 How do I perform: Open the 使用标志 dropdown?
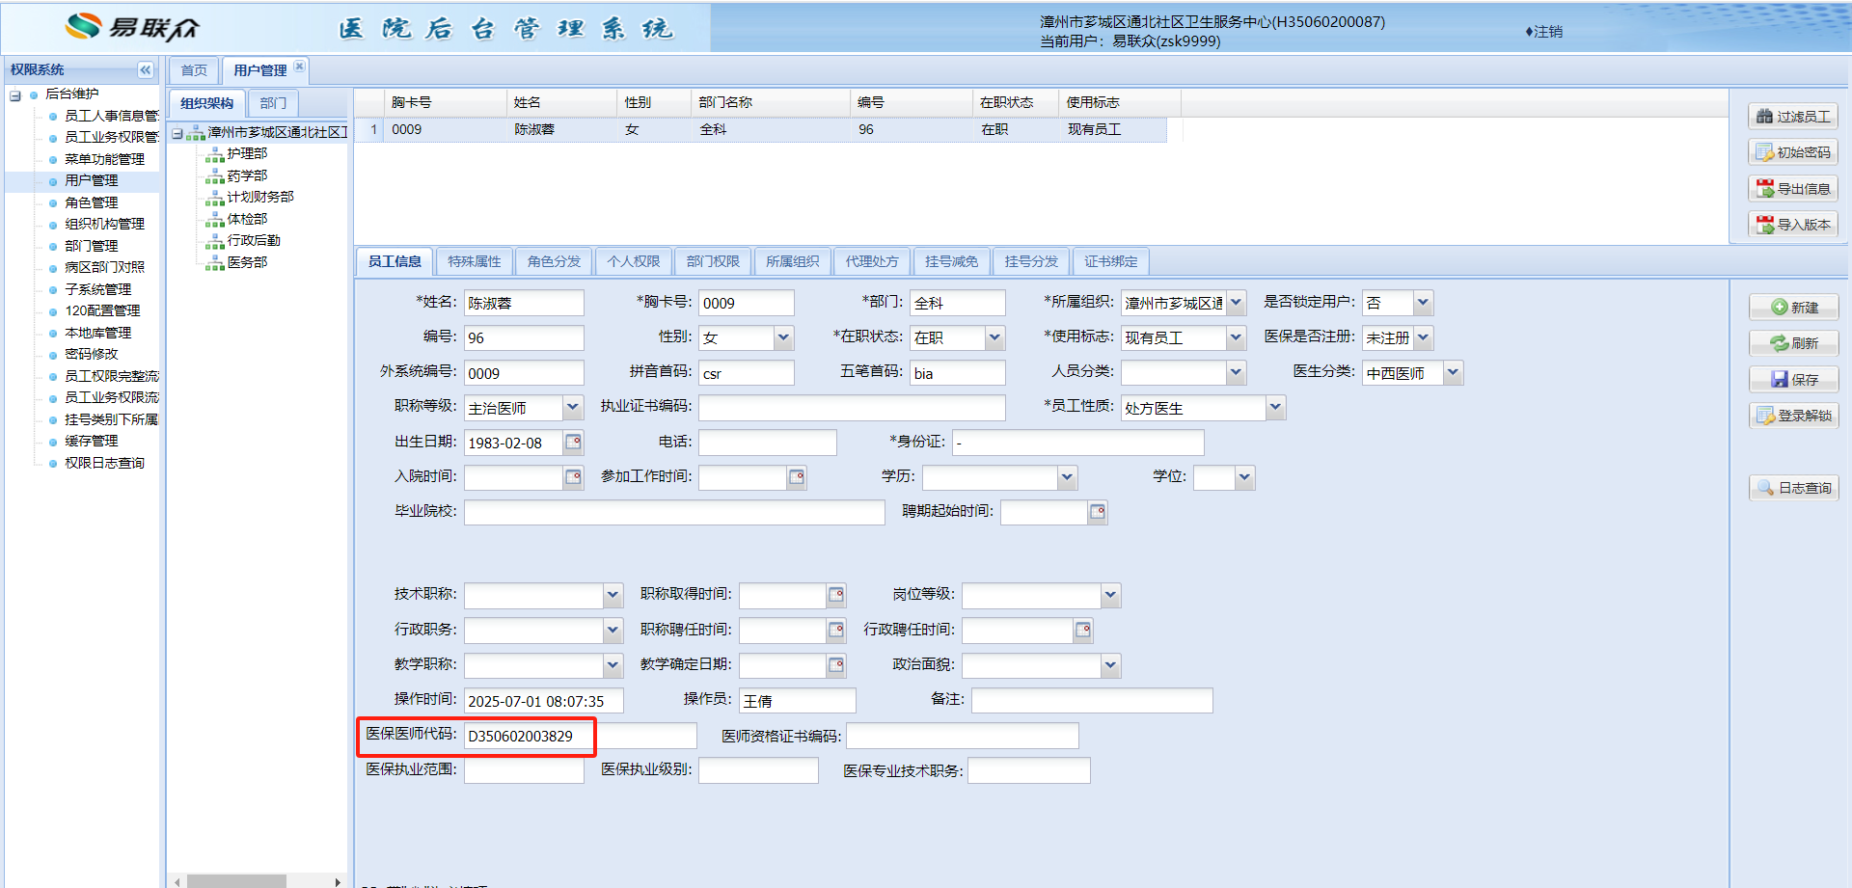tap(1237, 337)
